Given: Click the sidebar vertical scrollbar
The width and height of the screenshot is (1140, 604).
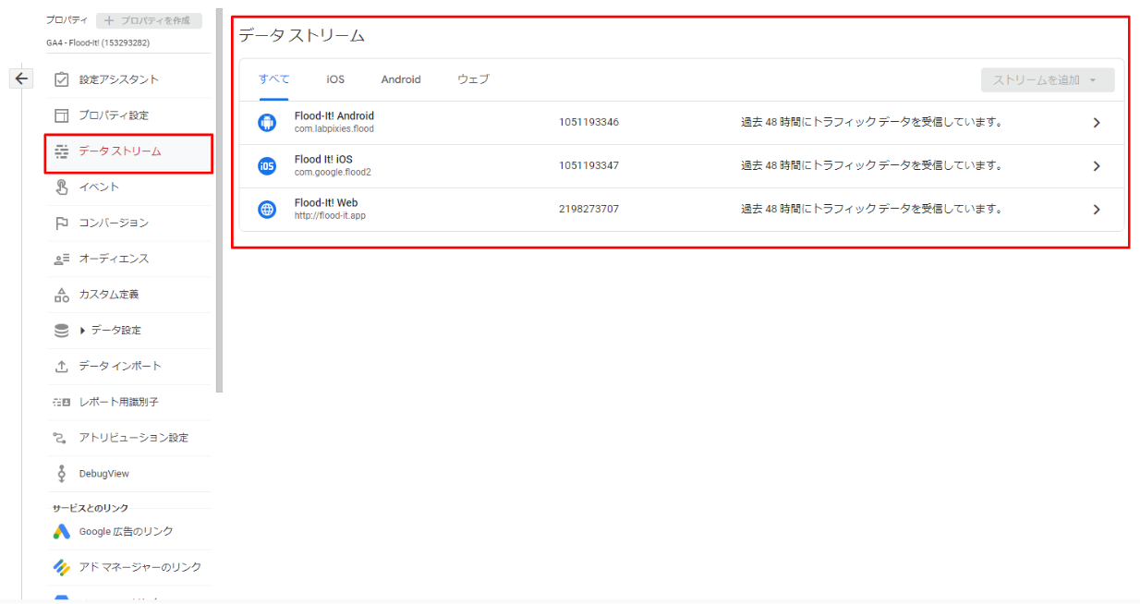Looking at the screenshot, I should coord(219,200).
